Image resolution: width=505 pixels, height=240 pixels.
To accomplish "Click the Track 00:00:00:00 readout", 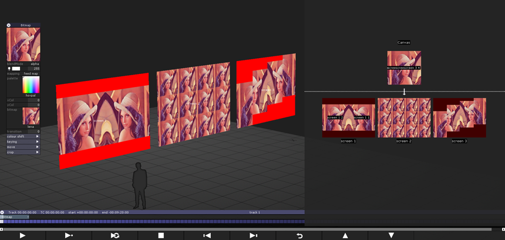I will [x=22, y=212].
